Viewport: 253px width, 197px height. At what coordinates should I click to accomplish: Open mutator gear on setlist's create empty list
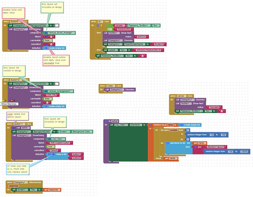[x=182, y=125]
